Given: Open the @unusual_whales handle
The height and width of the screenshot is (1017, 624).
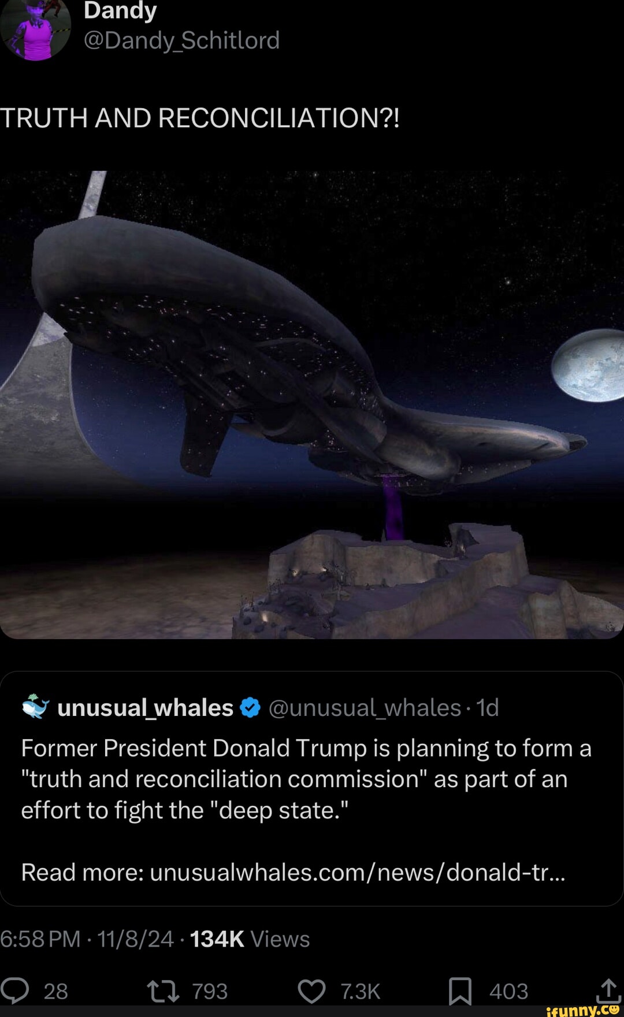Looking at the screenshot, I should point(365,708).
